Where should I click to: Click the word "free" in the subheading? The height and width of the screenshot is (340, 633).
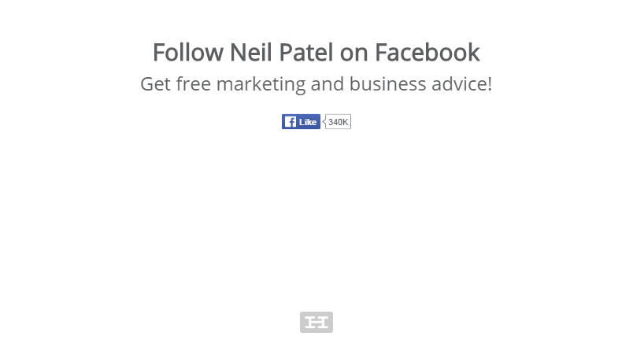(194, 84)
